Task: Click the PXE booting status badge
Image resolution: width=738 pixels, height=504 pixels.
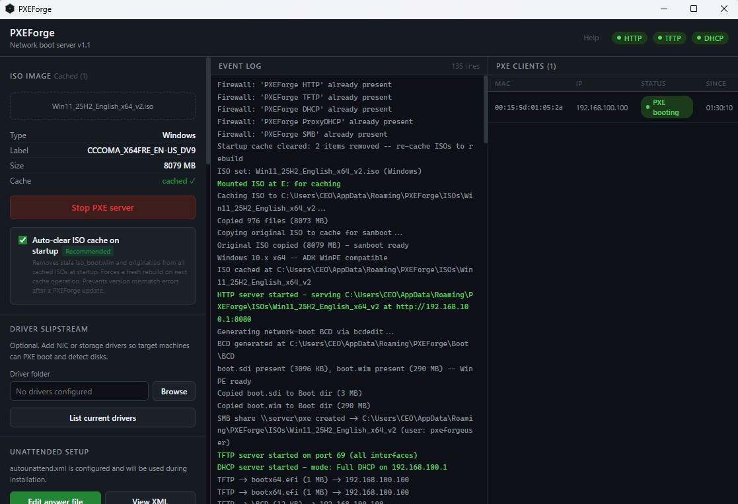Action: (667, 107)
